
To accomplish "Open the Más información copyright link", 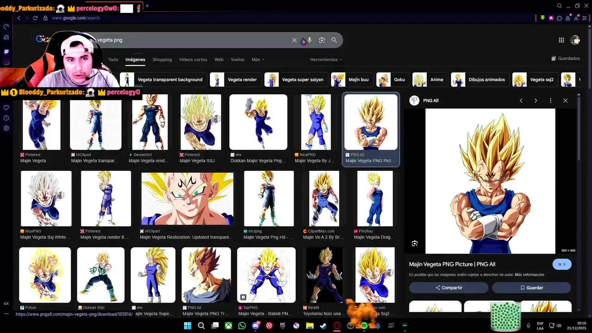I will pos(529,275).
